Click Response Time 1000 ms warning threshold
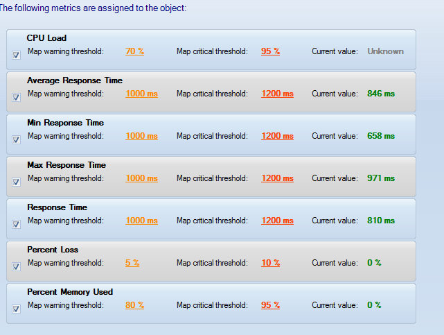 [141, 221]
